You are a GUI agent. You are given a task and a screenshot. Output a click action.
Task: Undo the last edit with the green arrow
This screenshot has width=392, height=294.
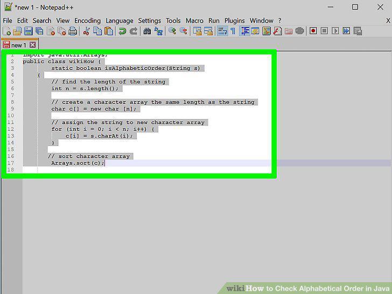coord(122,31)
